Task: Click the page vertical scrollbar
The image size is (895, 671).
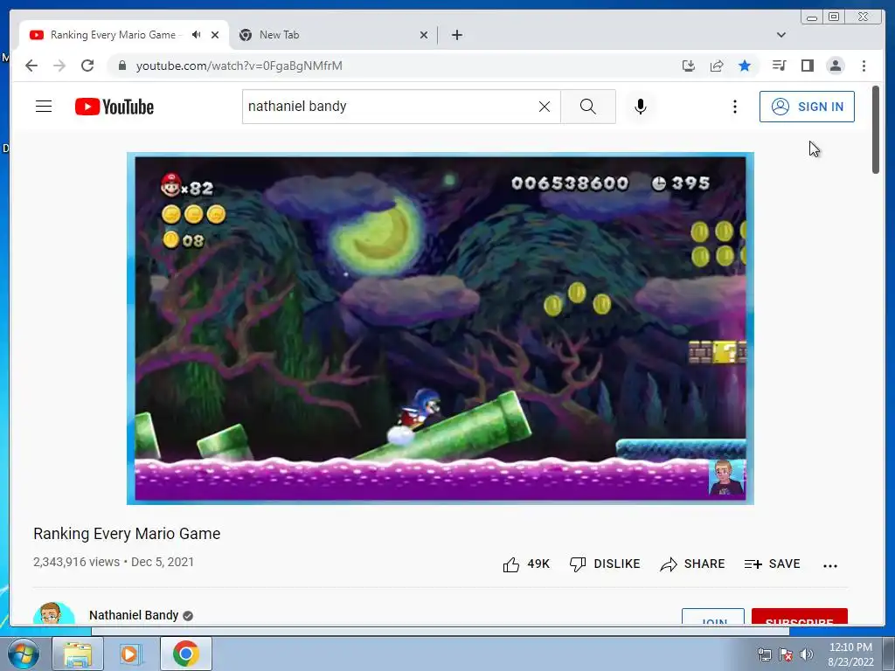Action: pos(876,129)
